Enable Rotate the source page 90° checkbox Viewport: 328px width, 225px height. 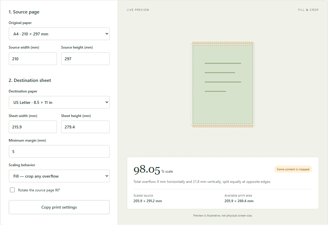click(x=12, y=190)
